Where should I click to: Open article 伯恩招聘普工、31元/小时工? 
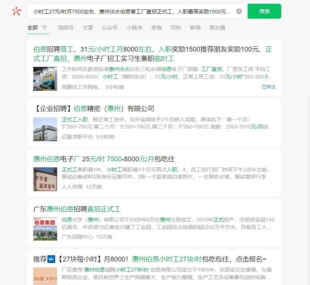(x=152, y=54)
